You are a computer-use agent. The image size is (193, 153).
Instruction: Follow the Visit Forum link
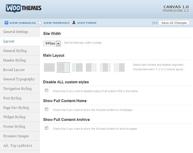(87, 23)
